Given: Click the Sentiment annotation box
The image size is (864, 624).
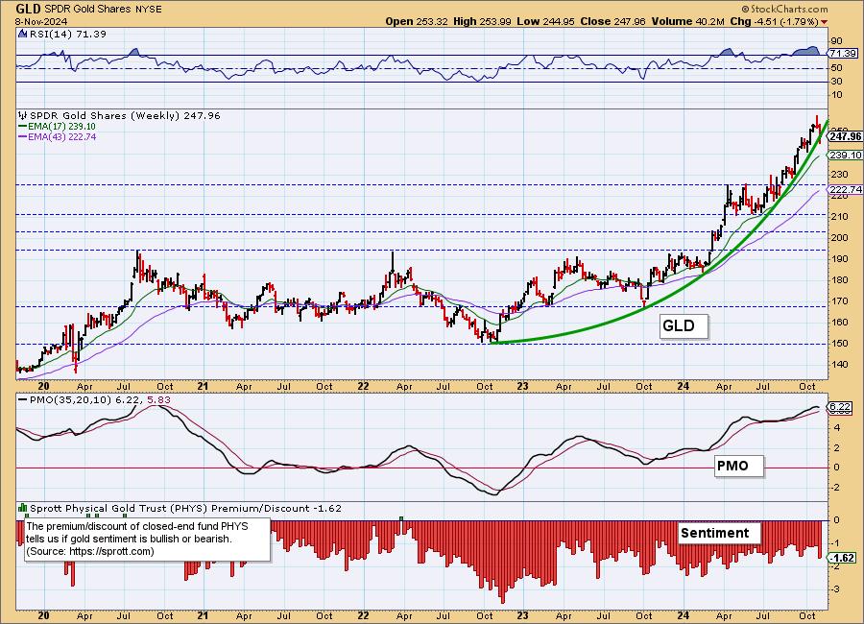Looking at the screenshot, I should click(x=718, y=533).
